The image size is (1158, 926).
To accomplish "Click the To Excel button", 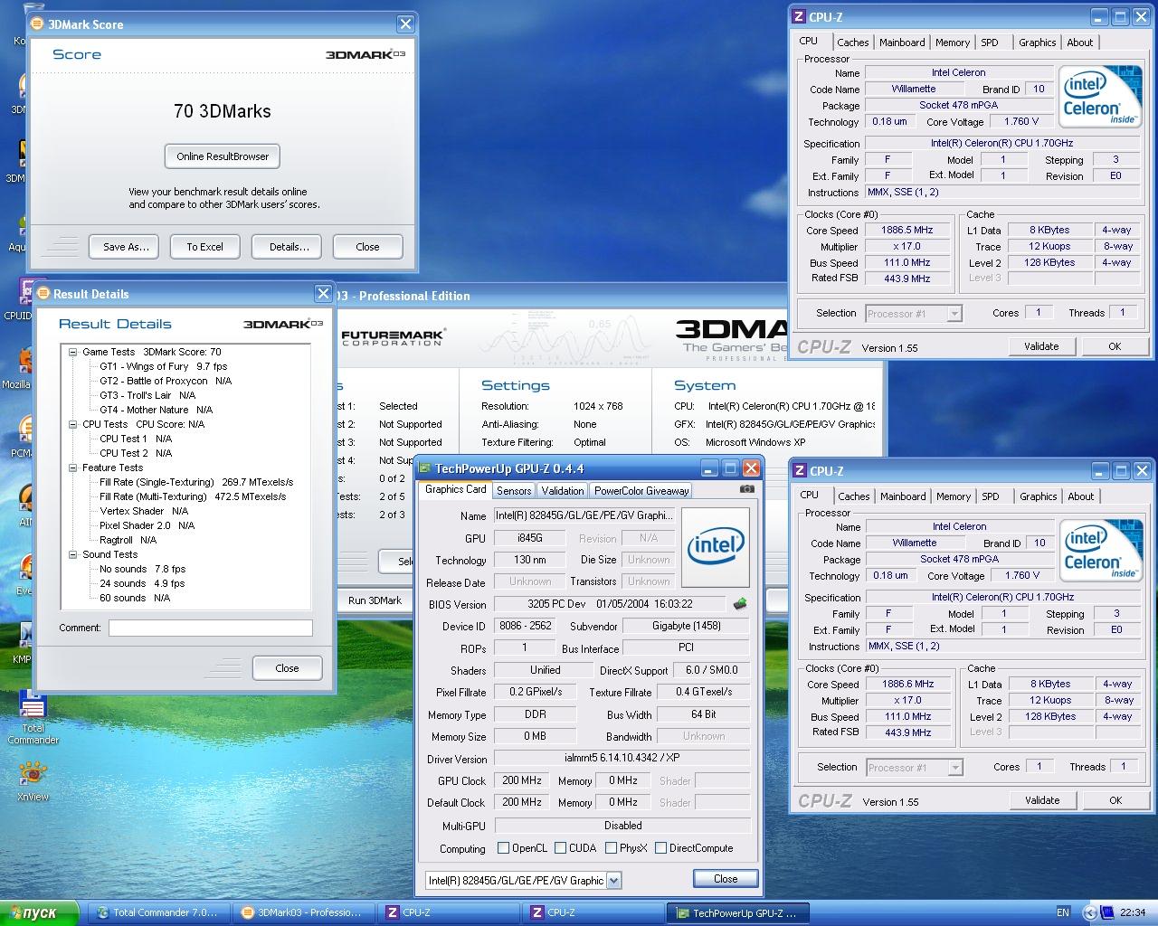I will 204,247.
